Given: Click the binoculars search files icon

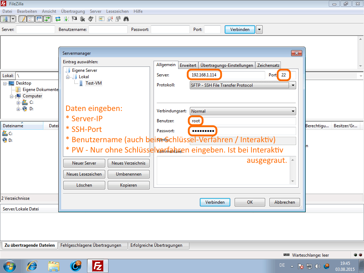Looking at the screenshot, I should click(126, 19).
